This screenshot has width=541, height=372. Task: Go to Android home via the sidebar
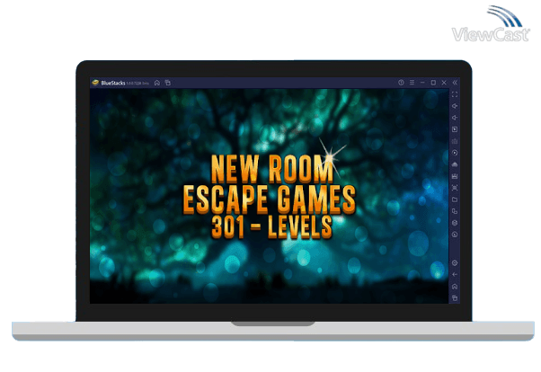(455, 287)
